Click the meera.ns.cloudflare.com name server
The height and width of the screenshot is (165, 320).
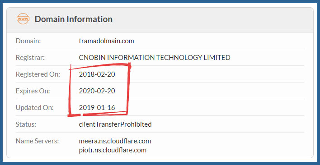[115, 141]
